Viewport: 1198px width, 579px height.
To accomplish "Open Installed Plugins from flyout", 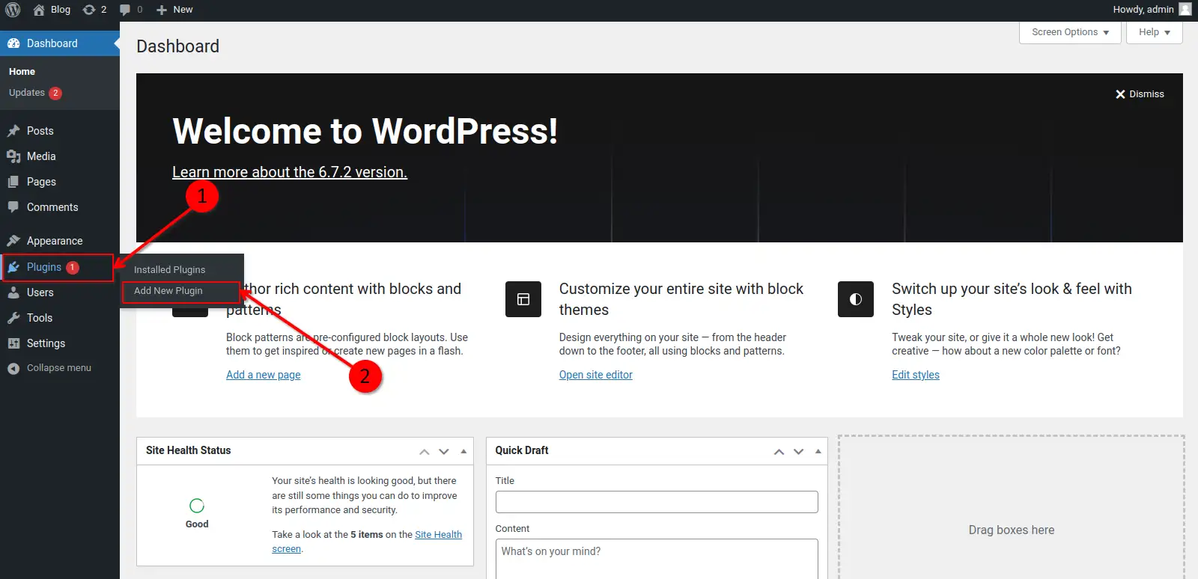I will [x=169, y=270].
